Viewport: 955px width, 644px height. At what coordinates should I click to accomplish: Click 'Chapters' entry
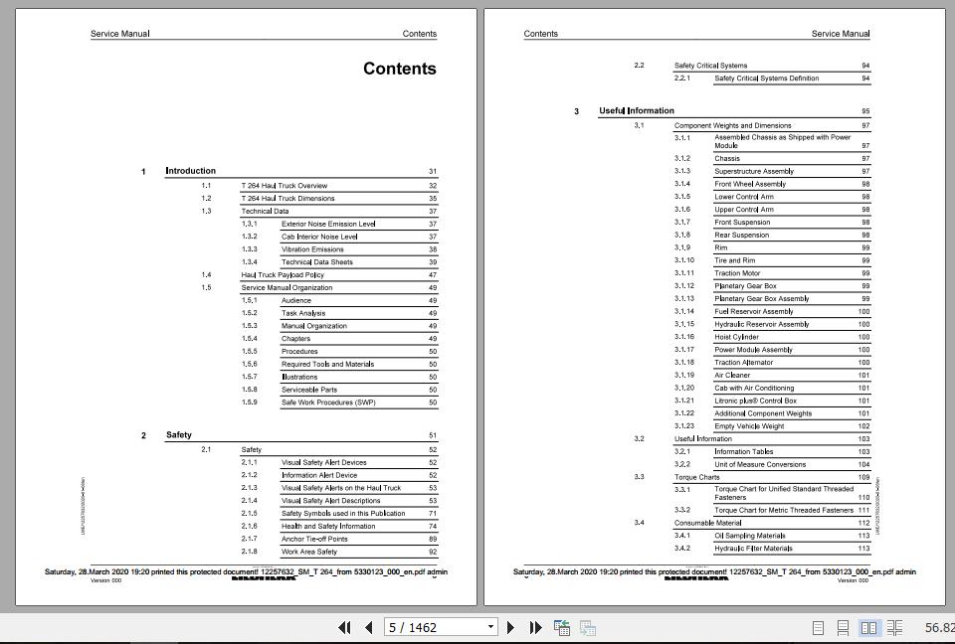[x=296, y=339]
